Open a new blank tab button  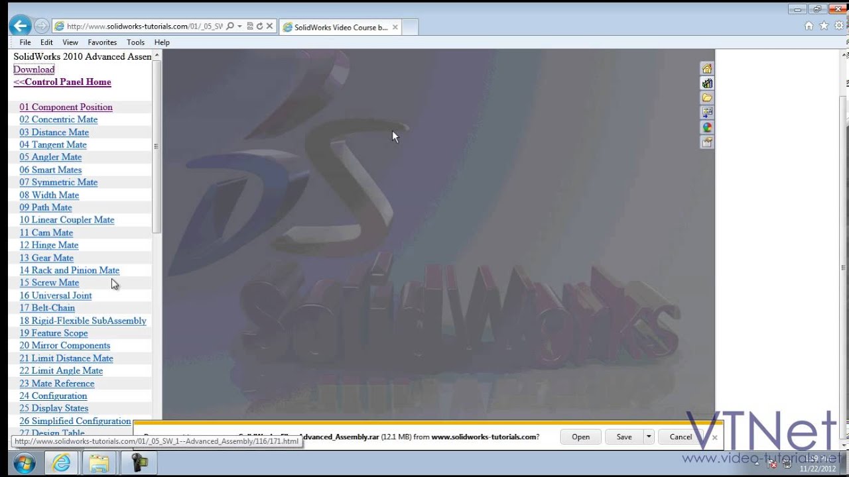411,27
